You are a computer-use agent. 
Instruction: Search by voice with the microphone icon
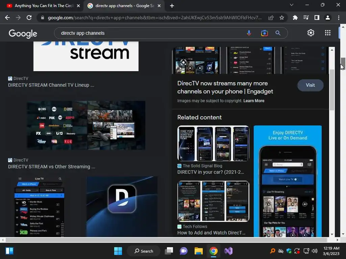pyautogui.click(x=249, y=33)
